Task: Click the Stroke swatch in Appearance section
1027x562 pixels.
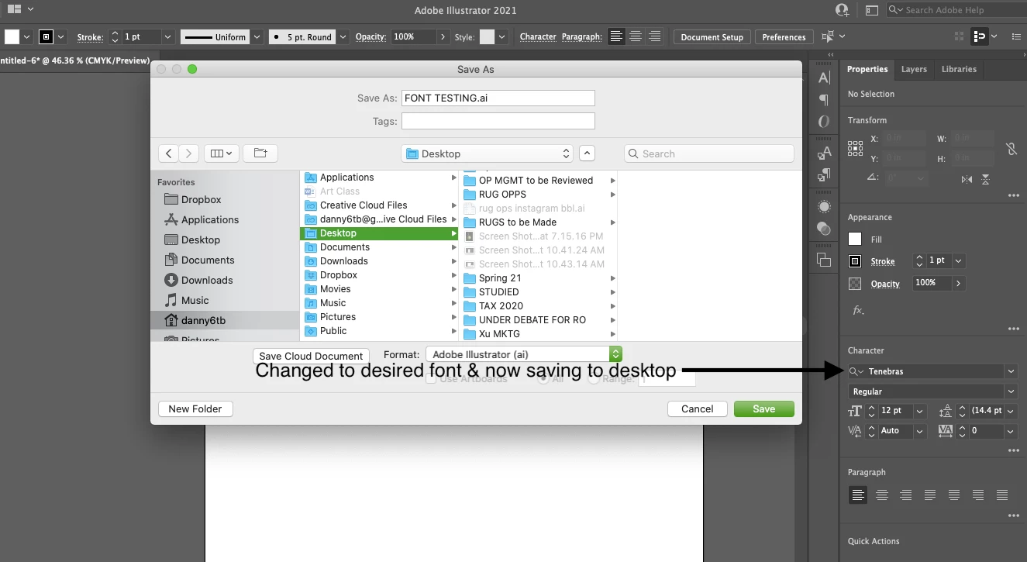Action: [855, 261]
